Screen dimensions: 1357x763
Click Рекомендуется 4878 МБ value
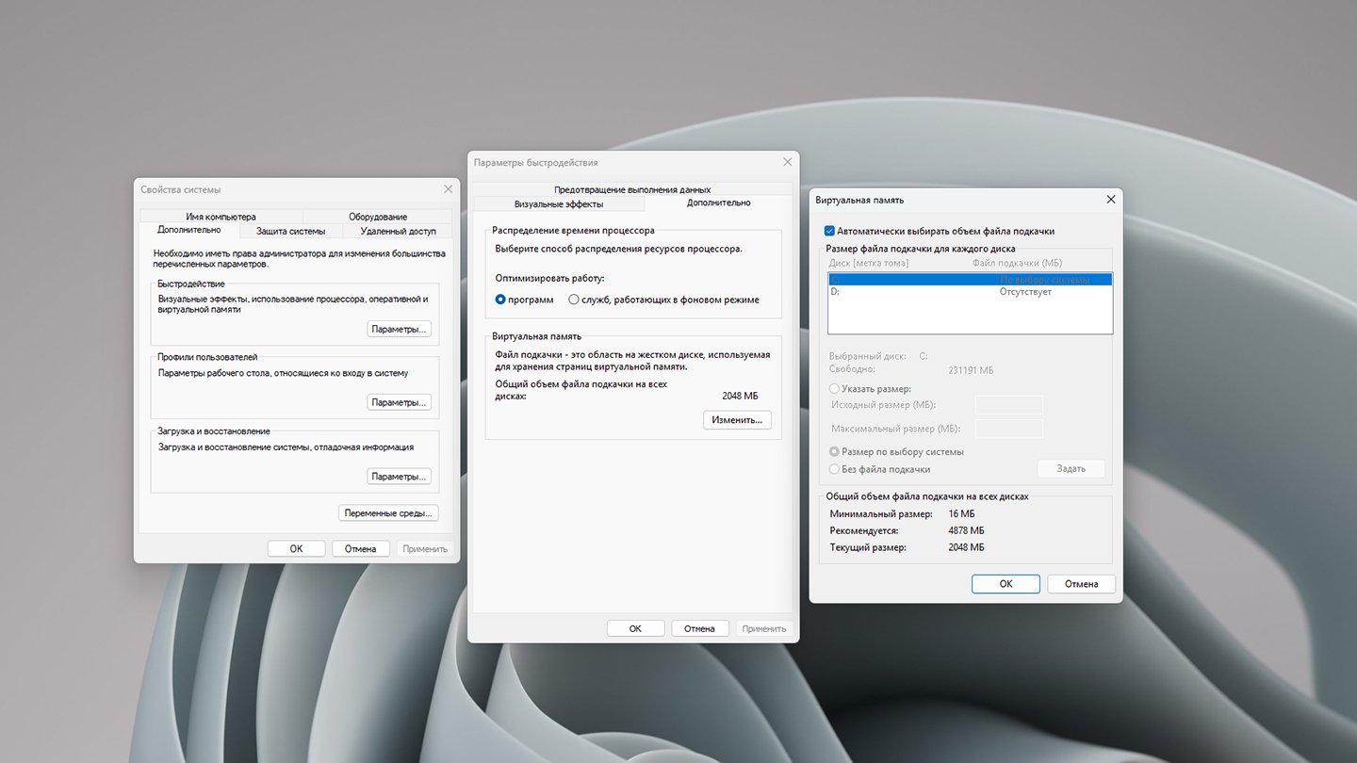[x=966, y=531]
